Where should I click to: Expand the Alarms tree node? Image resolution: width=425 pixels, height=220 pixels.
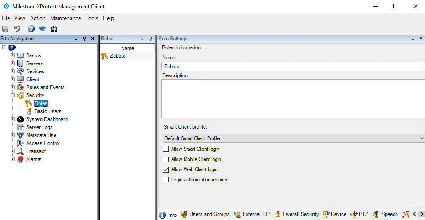tap(12, 159)
